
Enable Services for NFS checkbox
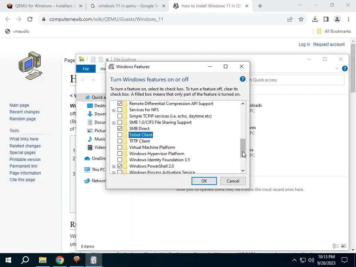pos(120,110)
